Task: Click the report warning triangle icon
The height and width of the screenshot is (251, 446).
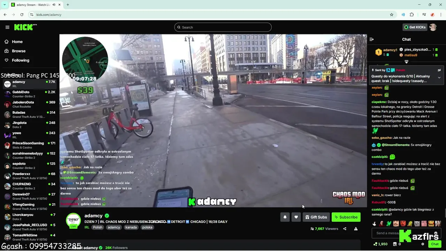Action: [356, 229]
